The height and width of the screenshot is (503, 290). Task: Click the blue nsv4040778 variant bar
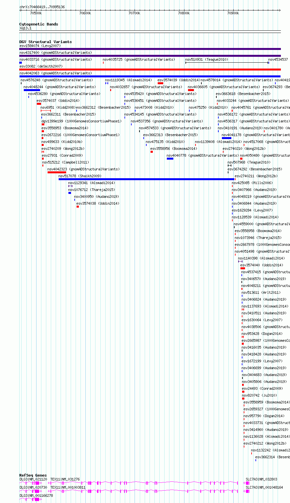click(170, 159)
